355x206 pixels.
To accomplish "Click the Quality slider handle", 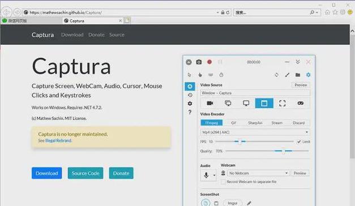I will click(x=283, y=151).
